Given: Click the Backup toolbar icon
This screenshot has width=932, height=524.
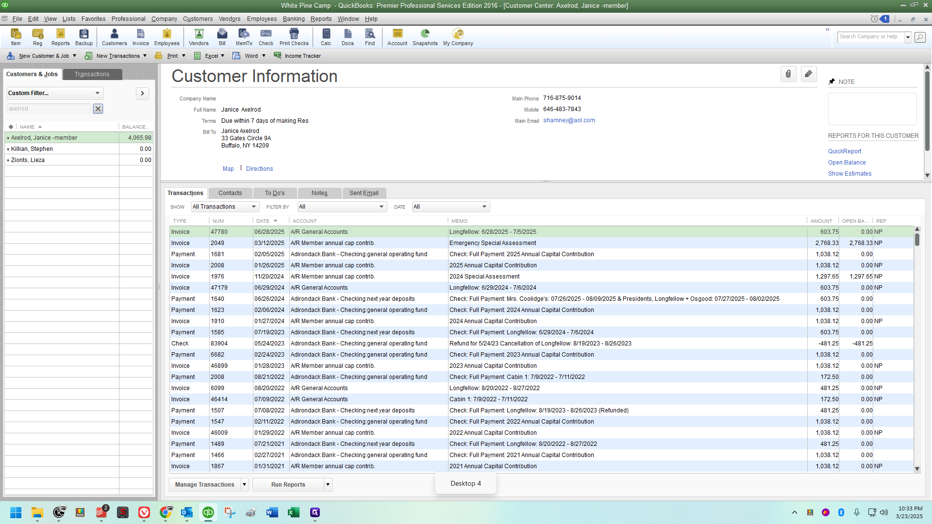Looking at the screenshot, I should (84, 37).
